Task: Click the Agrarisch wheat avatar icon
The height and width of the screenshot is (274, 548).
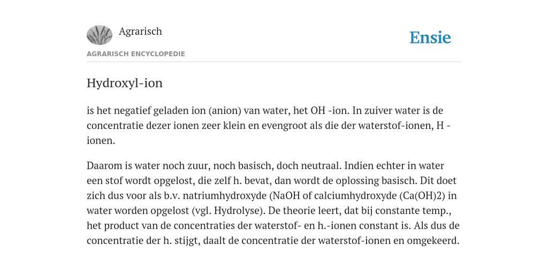Action: [100, 35]
